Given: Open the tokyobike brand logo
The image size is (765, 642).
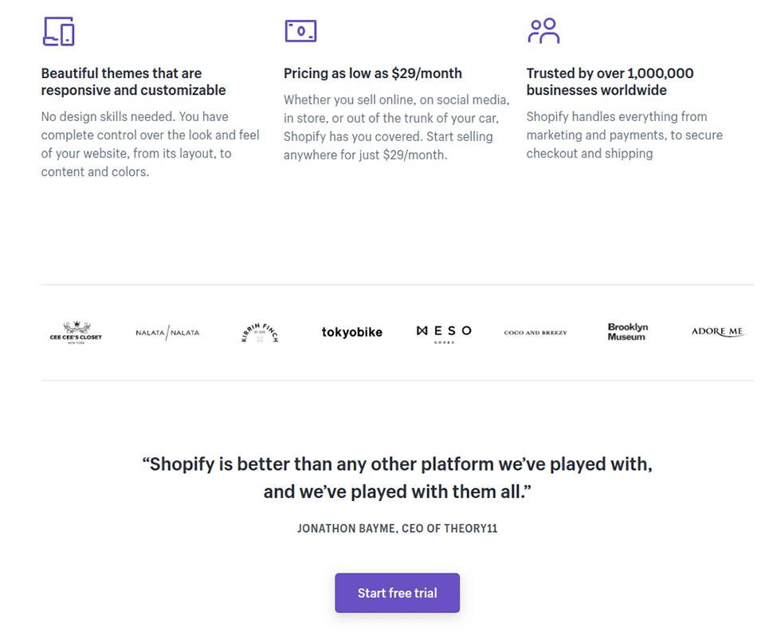Looking at the screenshot, I should tap(351, 332).
